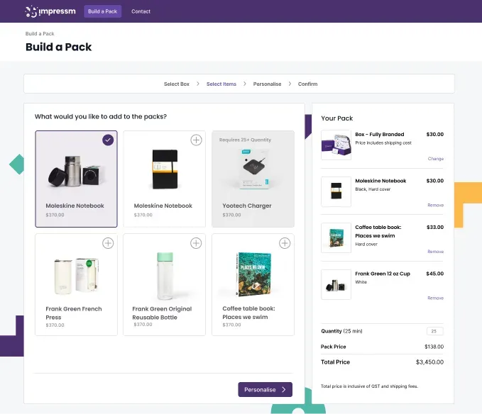Open the Build a Pack nav item
The image size is (482, 414).
103,11
